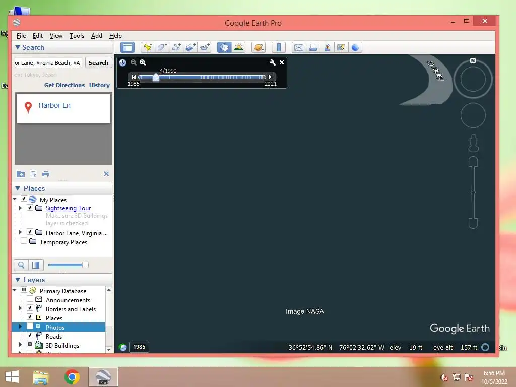Collapse the Layers panel
516x387 pixels.
coord(18,280)
